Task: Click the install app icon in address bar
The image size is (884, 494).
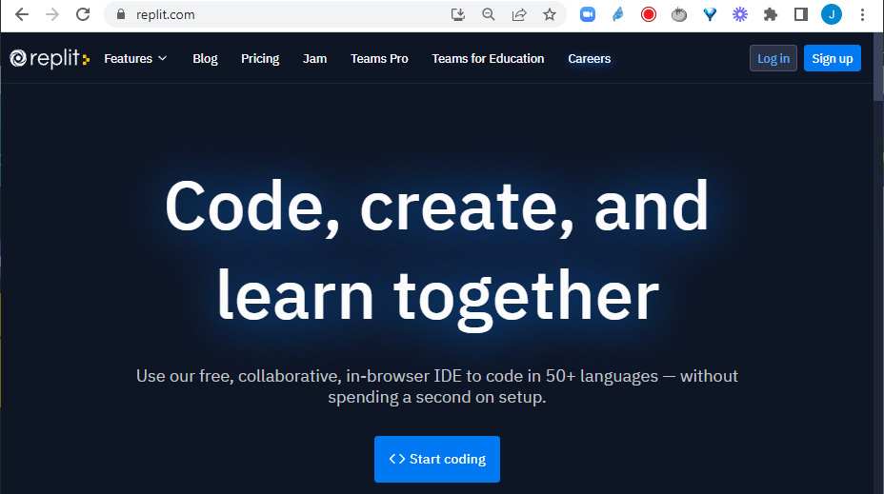Action: [458, 14]
